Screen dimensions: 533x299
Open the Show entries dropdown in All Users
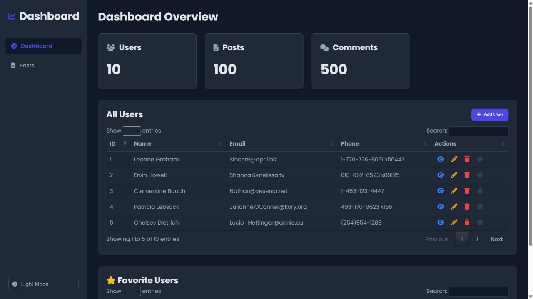(132, 131)
